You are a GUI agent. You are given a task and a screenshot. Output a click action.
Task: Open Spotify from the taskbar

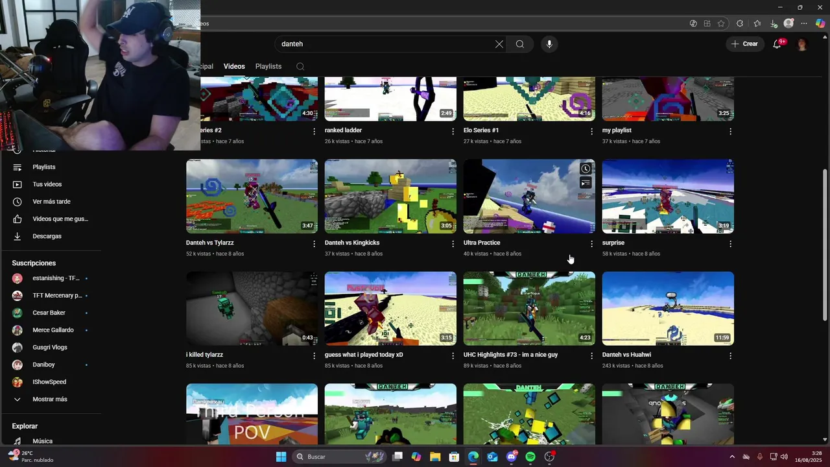click(x=530, y=457)
